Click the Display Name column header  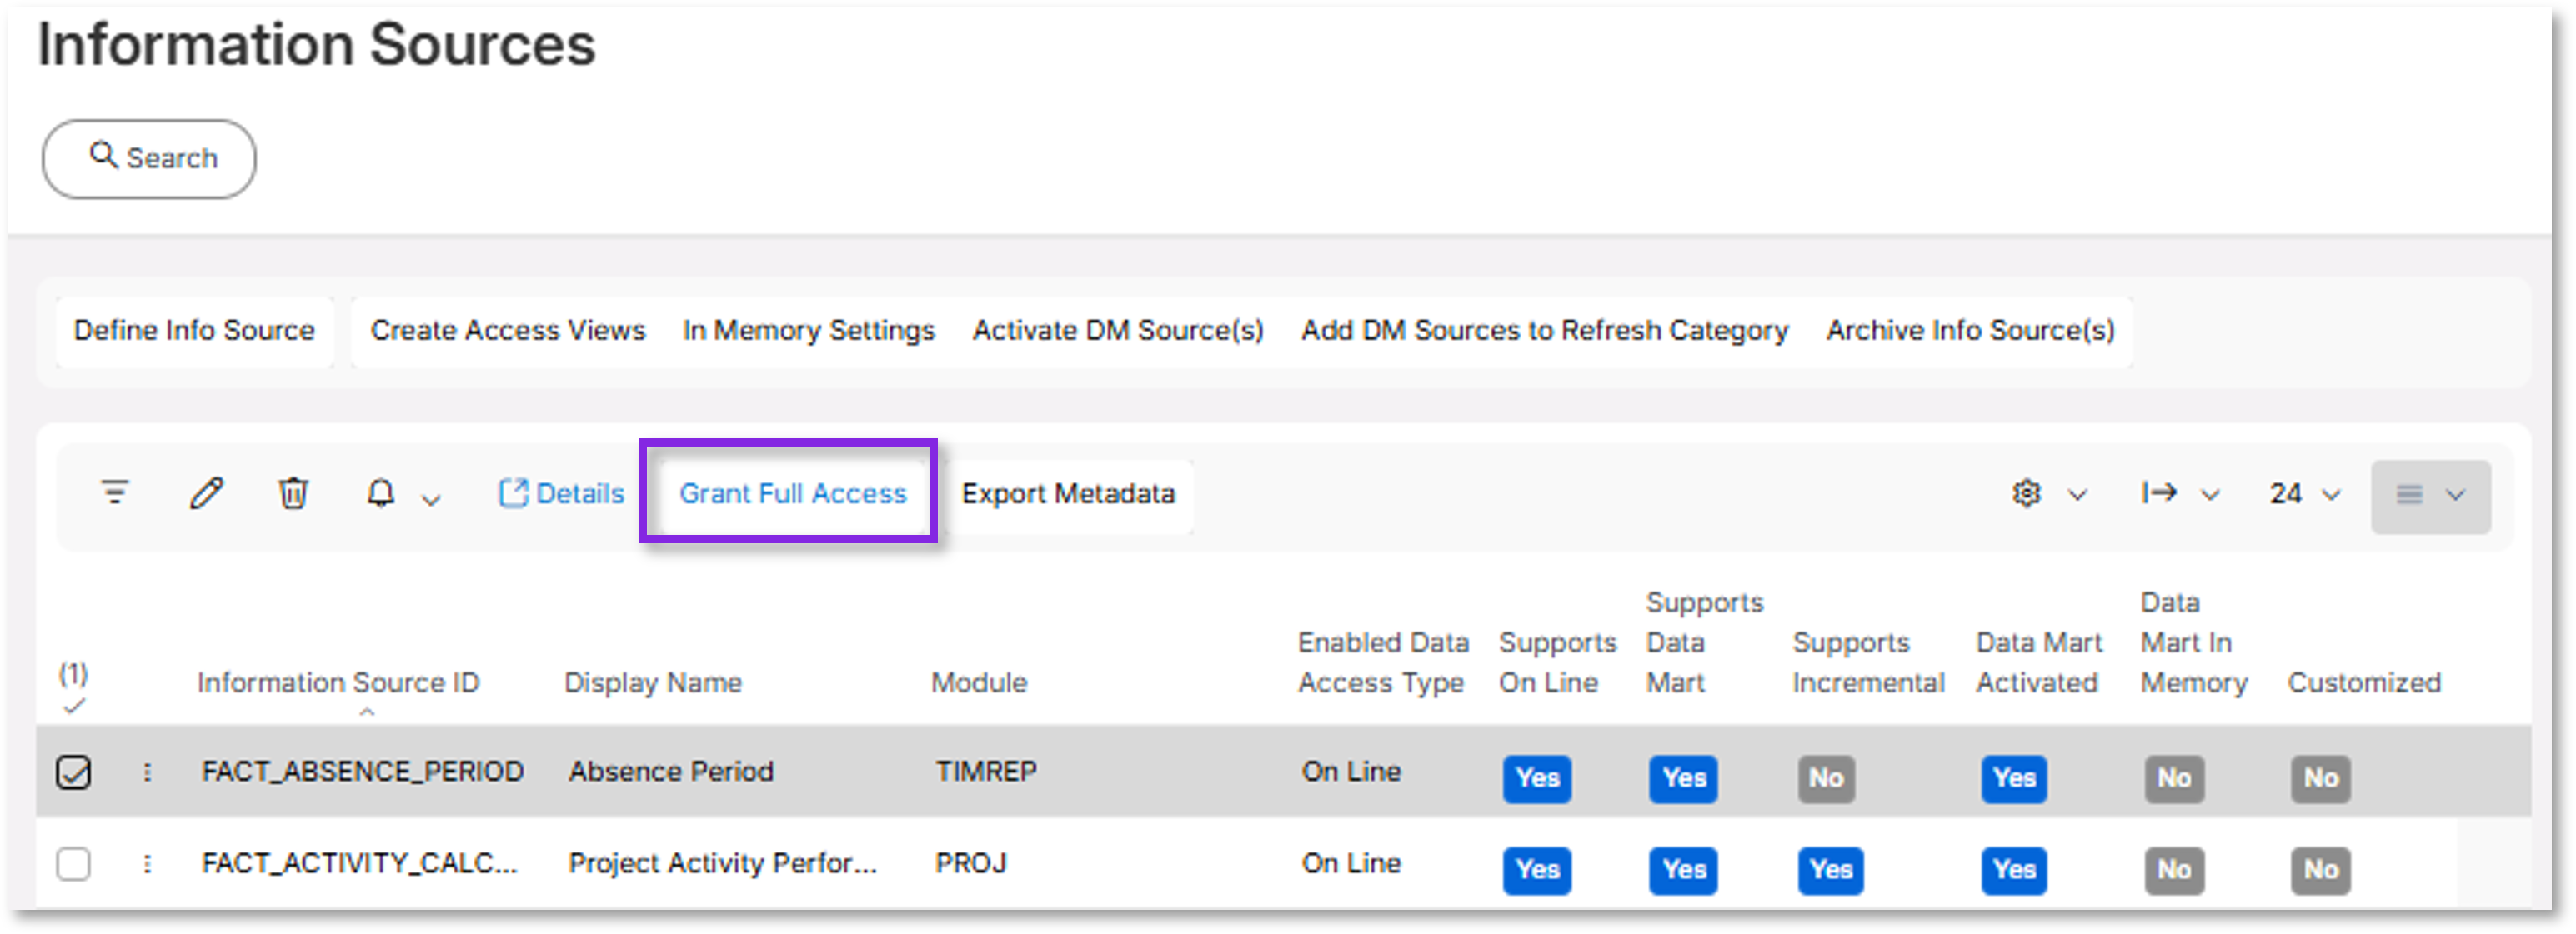[653, 683]
